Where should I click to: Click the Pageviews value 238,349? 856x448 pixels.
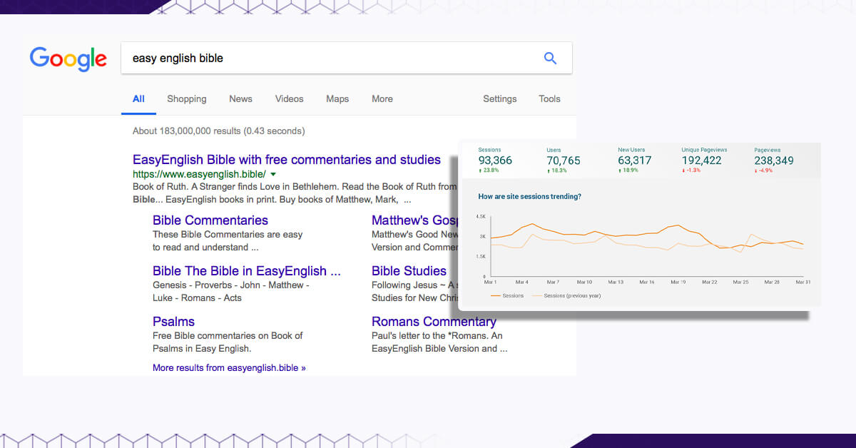pyautogui.click(x=774, y=161)
